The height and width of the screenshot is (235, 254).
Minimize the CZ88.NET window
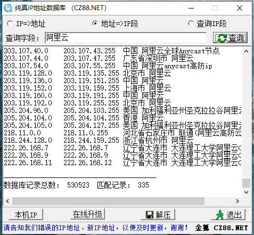click(191, 8)
